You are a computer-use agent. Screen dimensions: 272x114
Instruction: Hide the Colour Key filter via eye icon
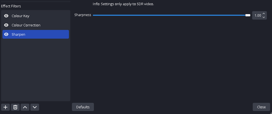click(6, 16)
